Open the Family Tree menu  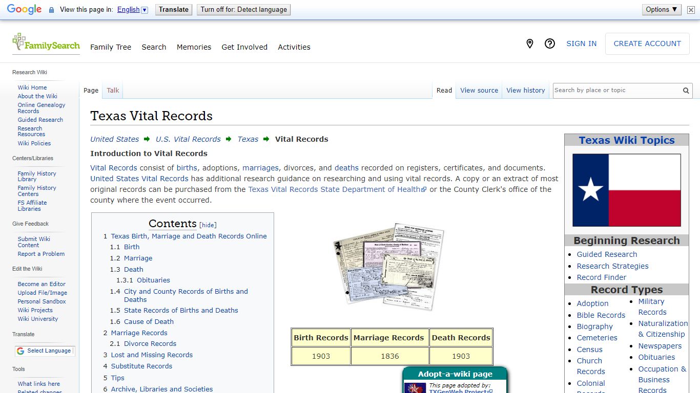111,47
